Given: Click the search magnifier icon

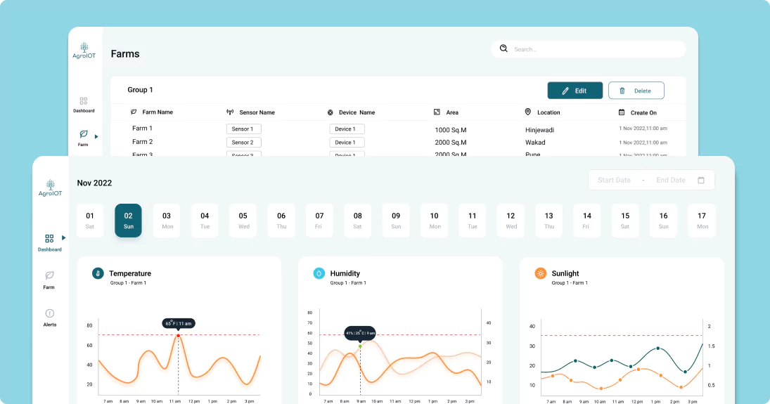Looking at the screenshot, I should click(503, 48).
